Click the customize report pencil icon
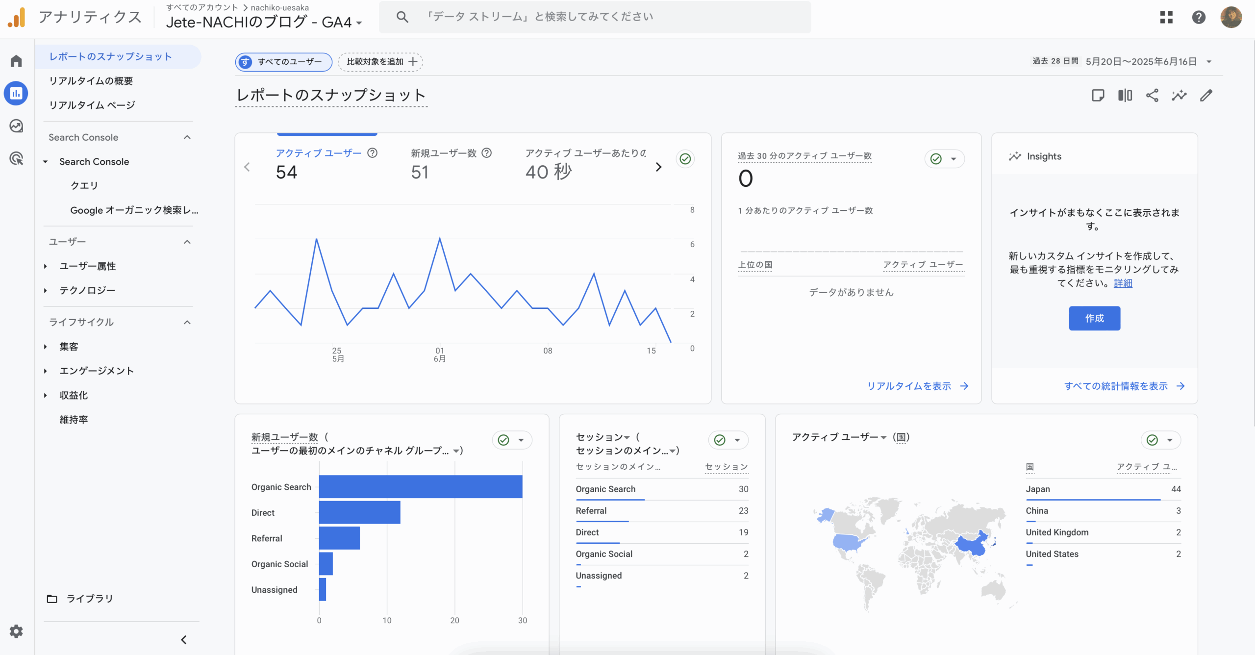The image size is (1255, 655). click(1206, 95)
